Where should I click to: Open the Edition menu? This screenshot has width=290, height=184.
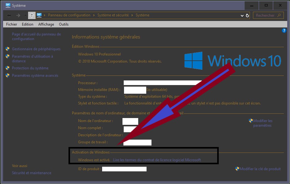point(27,24)
